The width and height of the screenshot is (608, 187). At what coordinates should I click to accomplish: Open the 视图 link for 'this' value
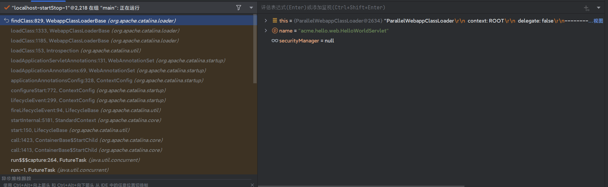coord(598,21)
